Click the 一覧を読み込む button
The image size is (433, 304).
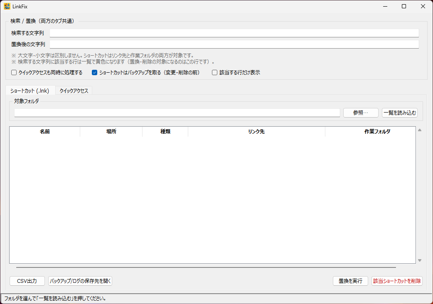pyautogui.click(x=400, y=113)
